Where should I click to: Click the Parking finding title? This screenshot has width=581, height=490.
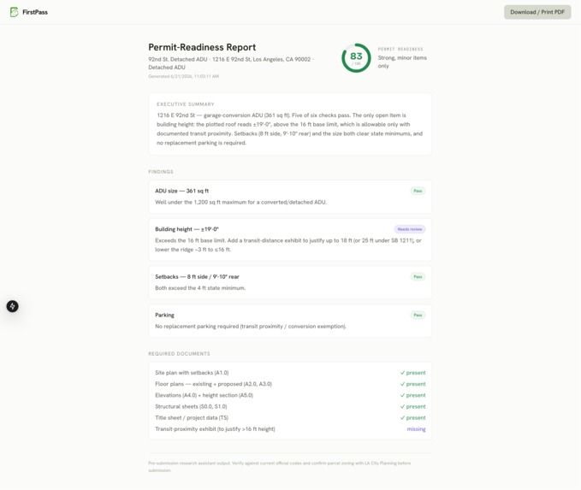point(164,316)
